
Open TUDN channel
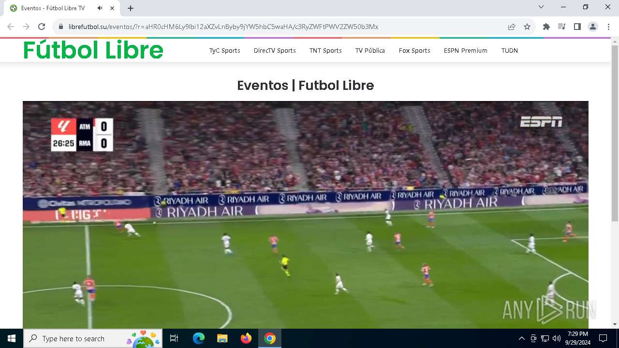pos(510,50)
